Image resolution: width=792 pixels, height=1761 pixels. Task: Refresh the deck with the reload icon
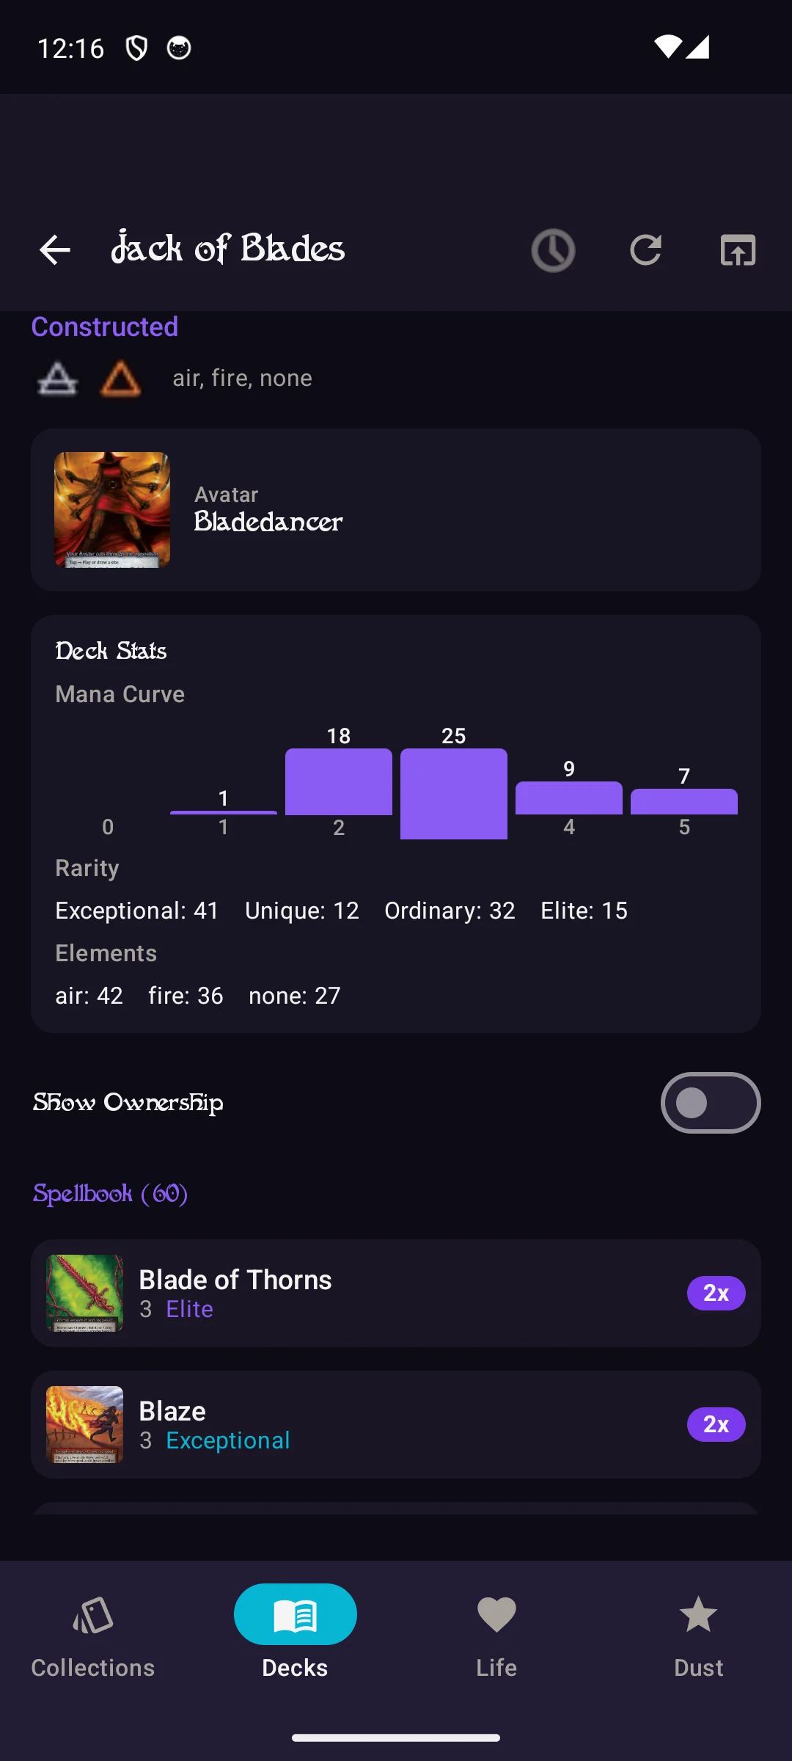click(646, 250)
